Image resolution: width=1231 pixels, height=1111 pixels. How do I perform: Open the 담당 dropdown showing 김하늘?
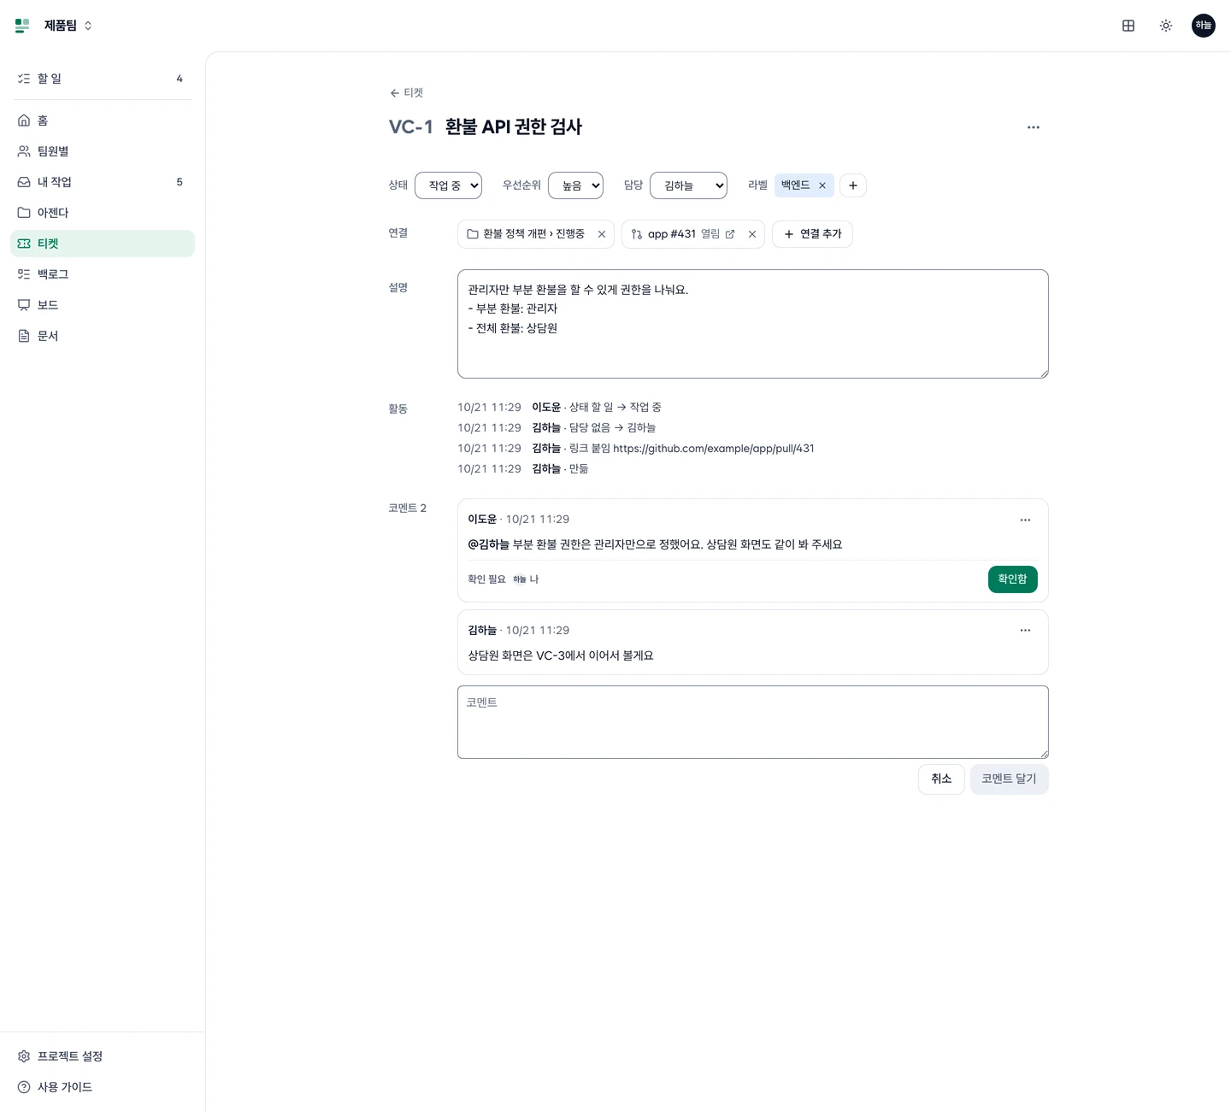688,185
